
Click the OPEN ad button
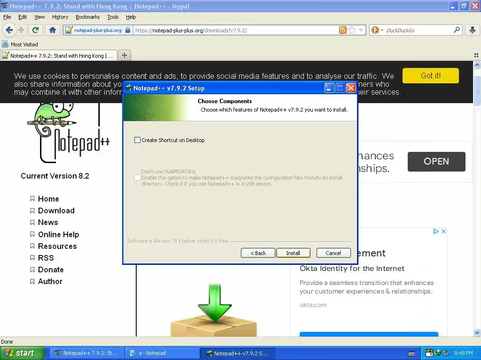click(436, 161)
